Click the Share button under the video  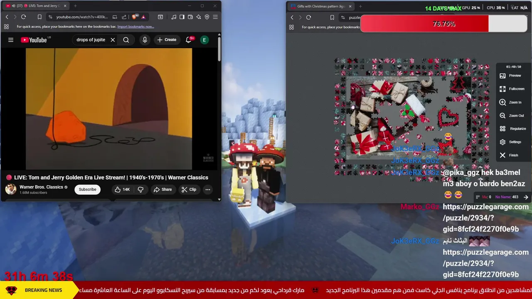pos(163,189)
